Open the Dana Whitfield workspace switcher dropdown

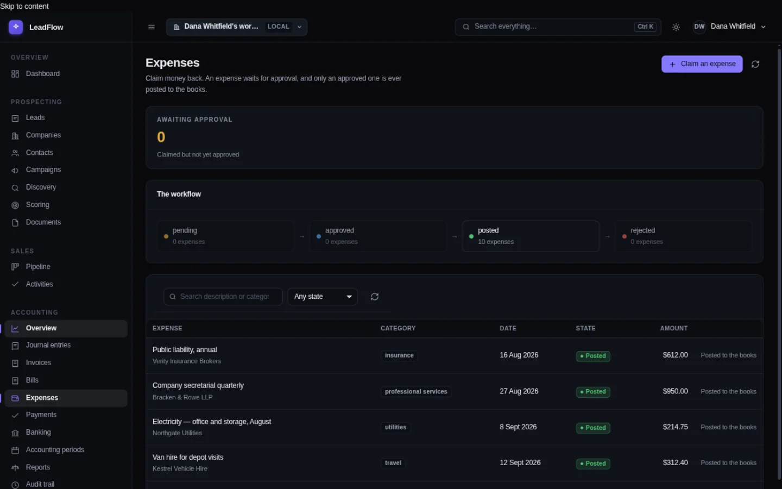click(237, 27)
